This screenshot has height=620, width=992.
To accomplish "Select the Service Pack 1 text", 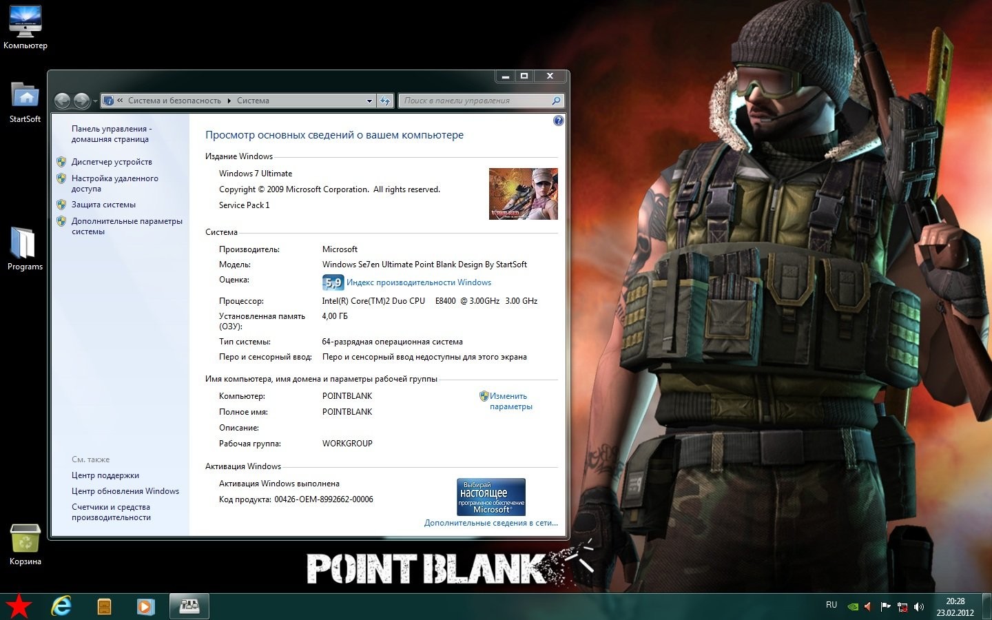I will 245,205.
